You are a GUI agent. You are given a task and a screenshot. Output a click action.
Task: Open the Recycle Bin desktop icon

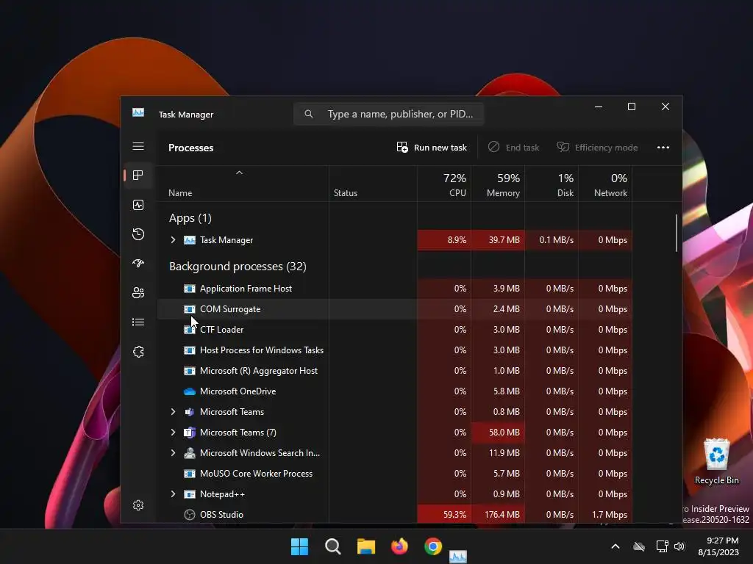716,462
